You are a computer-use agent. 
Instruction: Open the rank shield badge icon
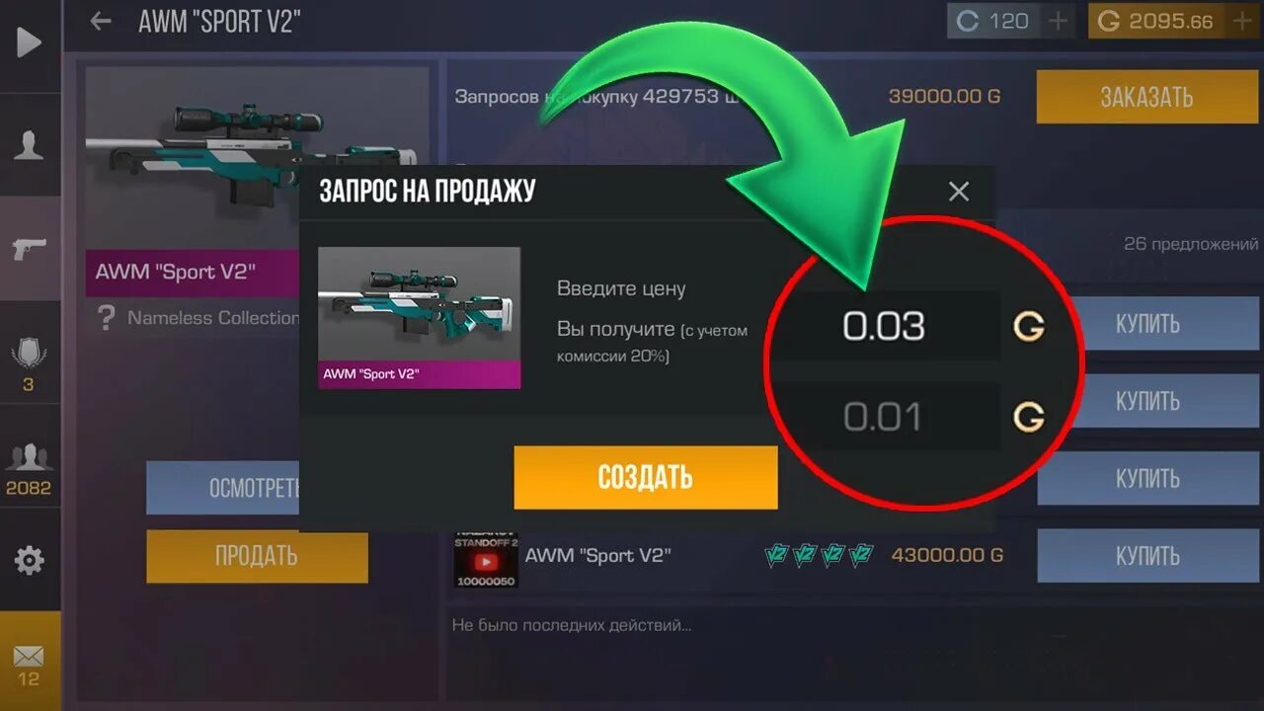[x=29, y=352]
